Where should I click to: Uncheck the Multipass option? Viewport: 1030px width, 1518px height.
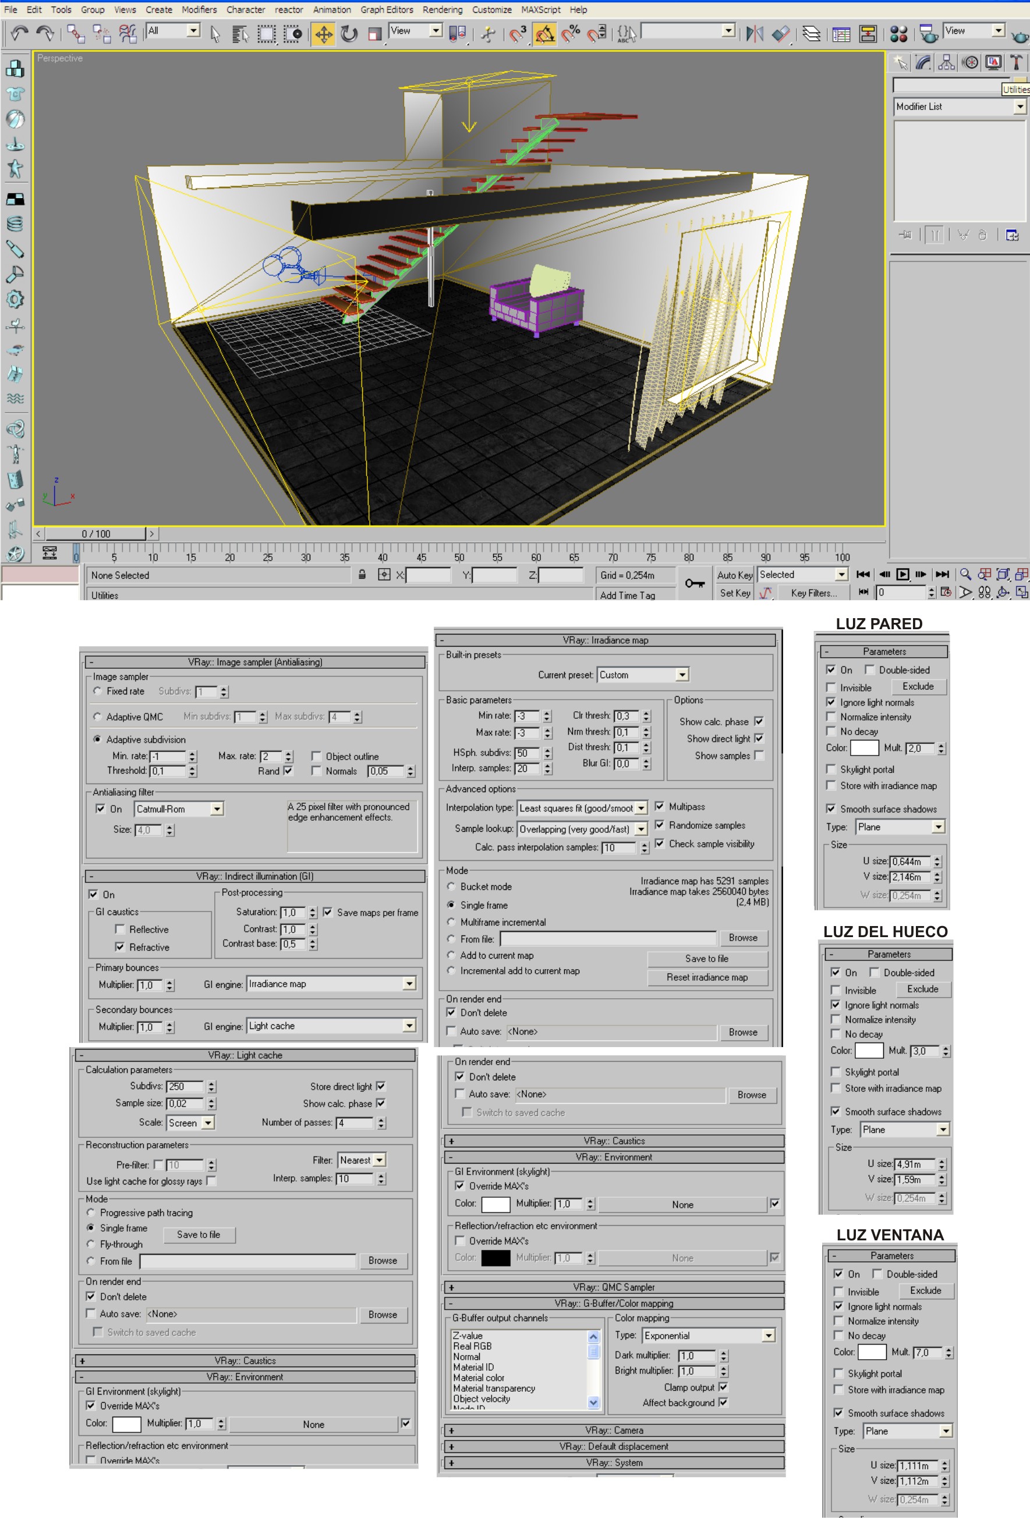[660, 807]
